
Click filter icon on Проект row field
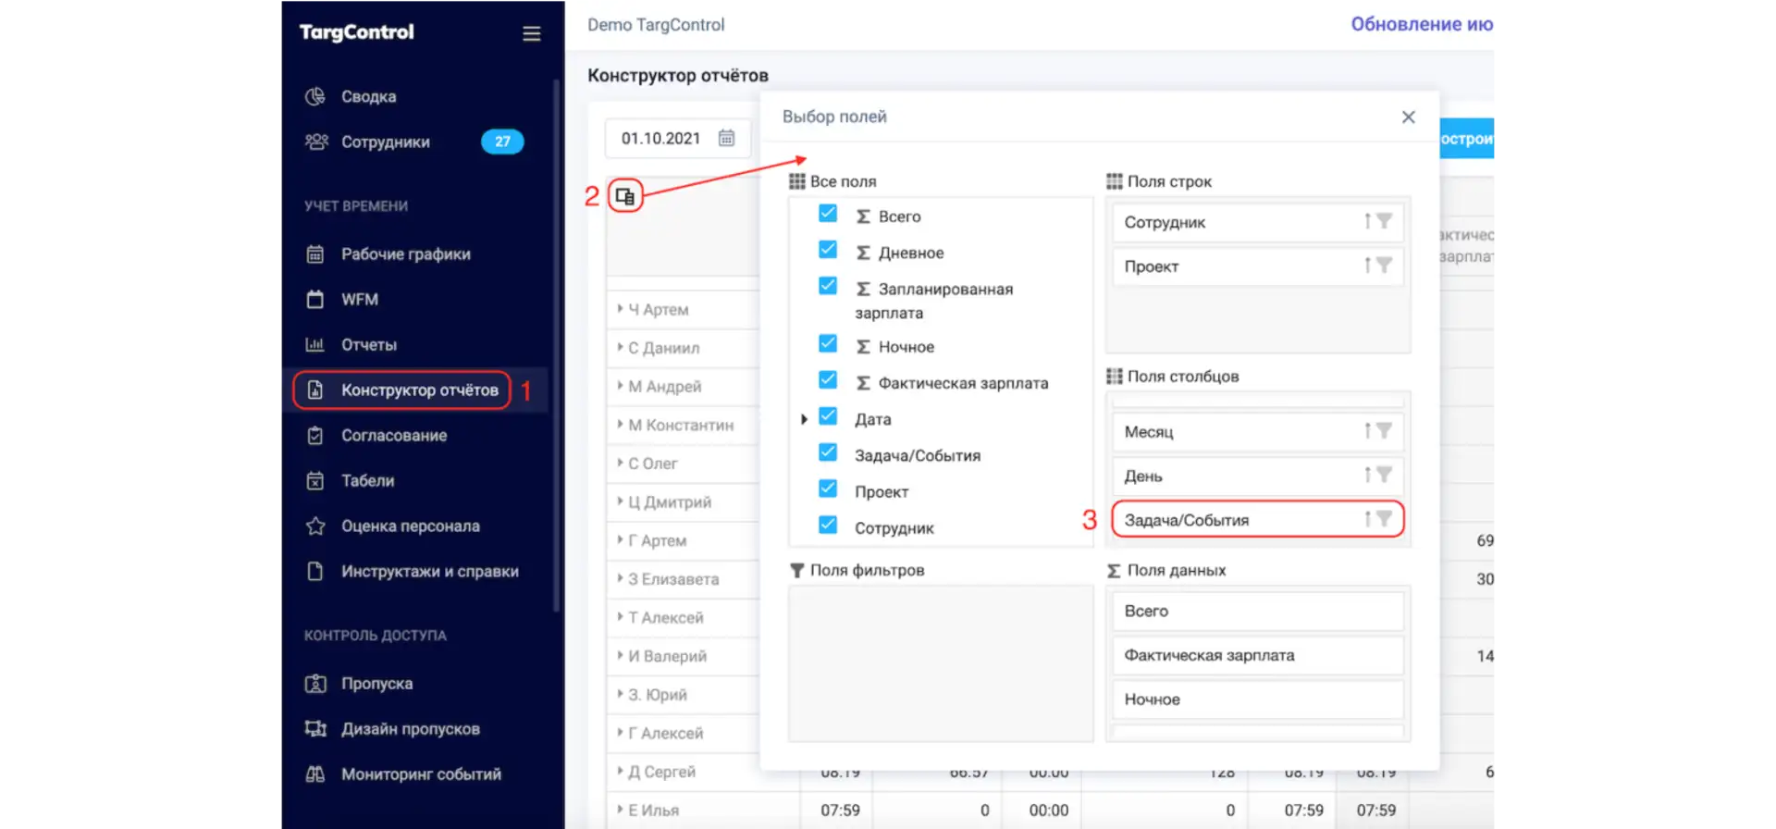(x=1384, y=266)
